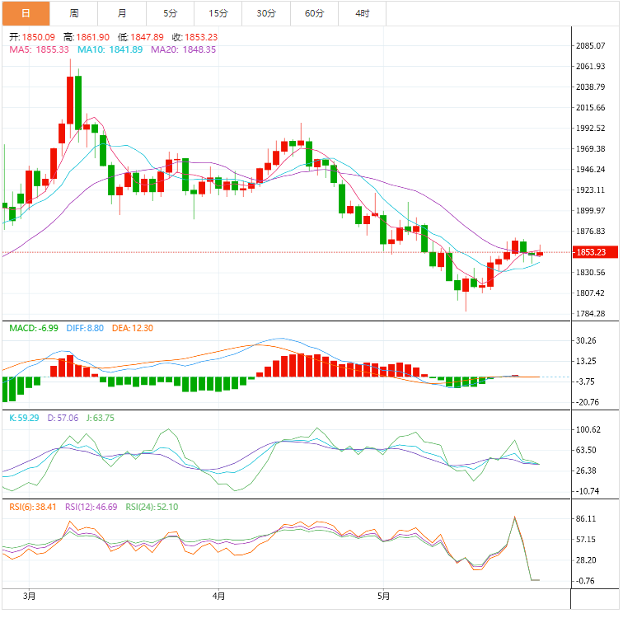Open the 30分 timeframe tab
This screenshot has width=623, height=618.
coord(266,13)
